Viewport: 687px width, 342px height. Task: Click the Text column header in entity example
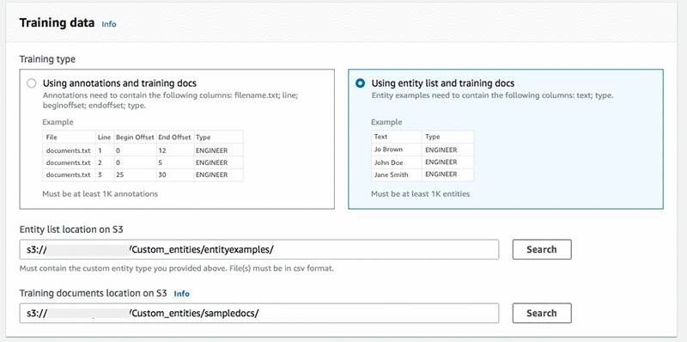click(x=397, y=137)
